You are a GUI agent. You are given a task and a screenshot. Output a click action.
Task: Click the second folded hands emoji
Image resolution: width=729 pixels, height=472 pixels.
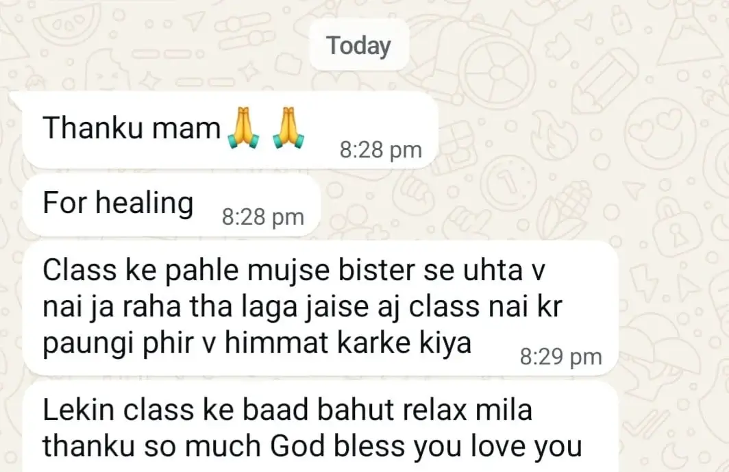[288, 128]
